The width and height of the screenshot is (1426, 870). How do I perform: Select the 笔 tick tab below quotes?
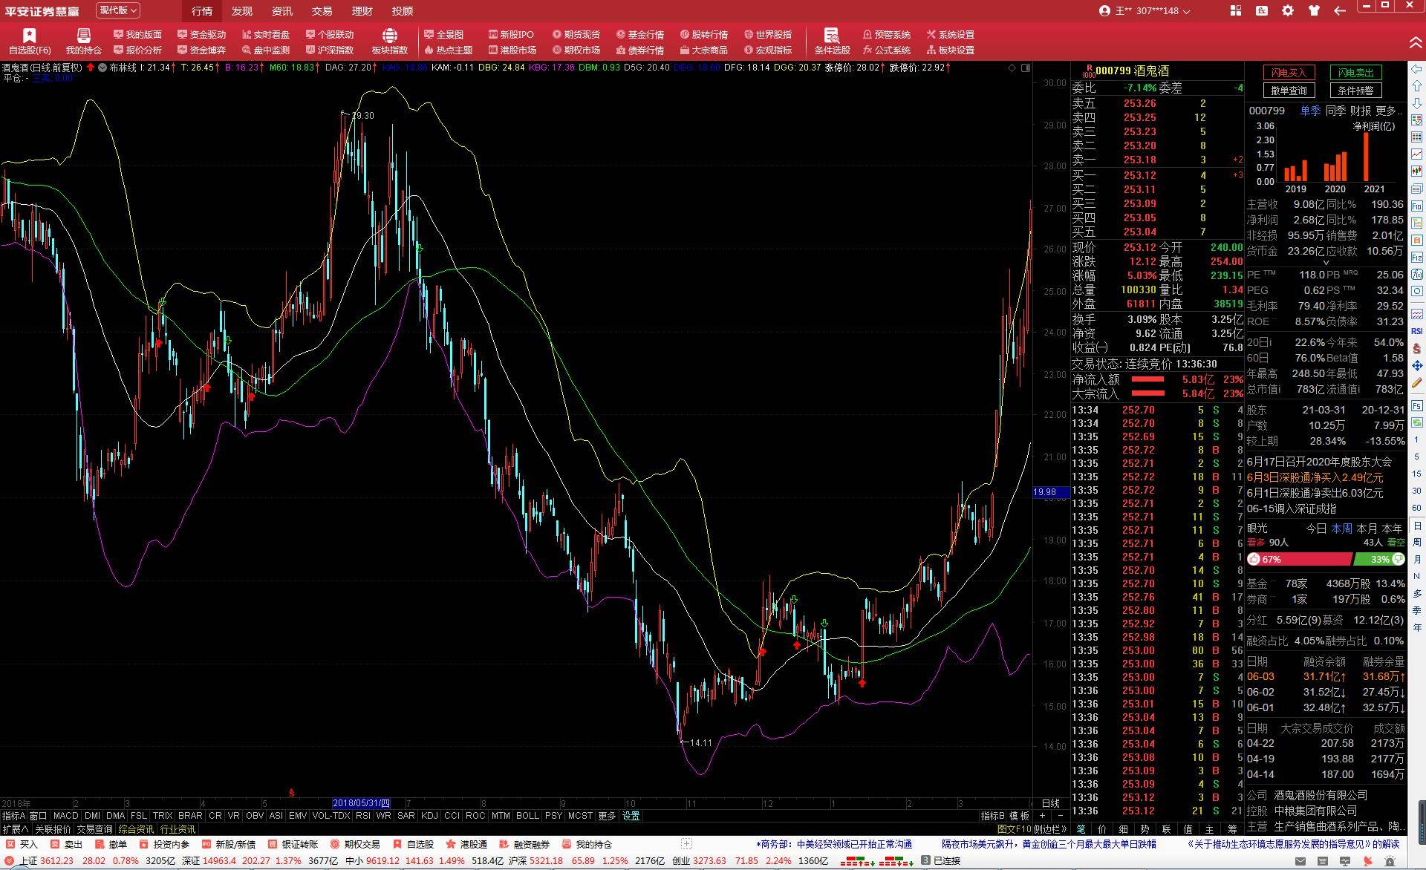click(1081, 829)
